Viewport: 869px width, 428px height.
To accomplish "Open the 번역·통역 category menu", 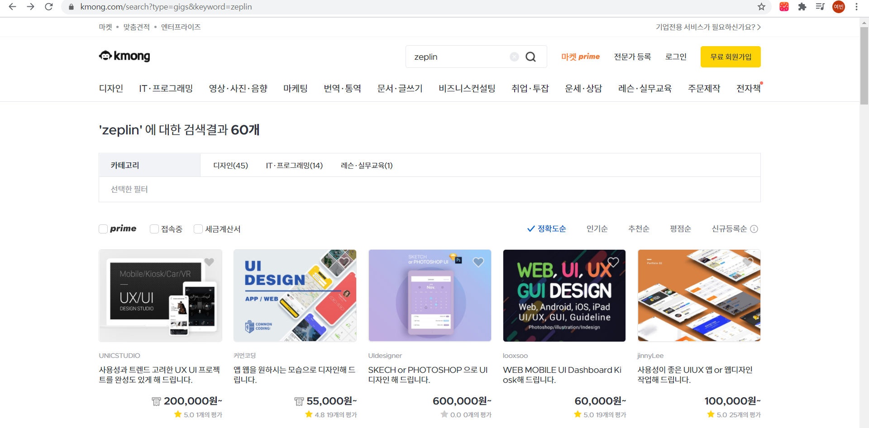I will [342, 88].
